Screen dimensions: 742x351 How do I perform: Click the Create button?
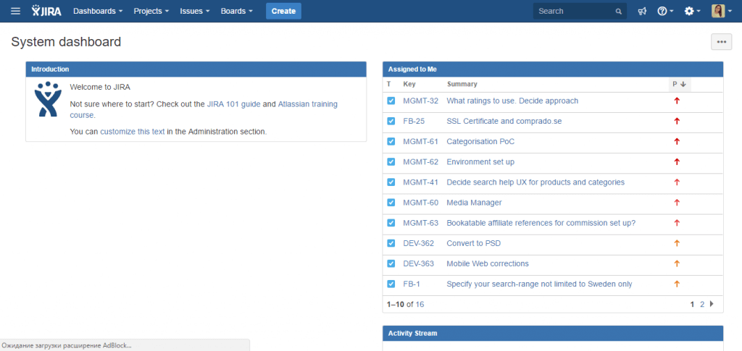pyautogui.click(x=283, y=11)
